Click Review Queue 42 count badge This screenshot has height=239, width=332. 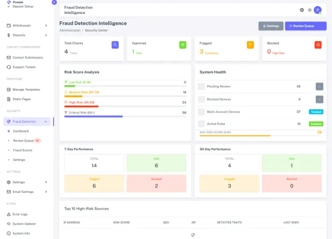[37, 140]
